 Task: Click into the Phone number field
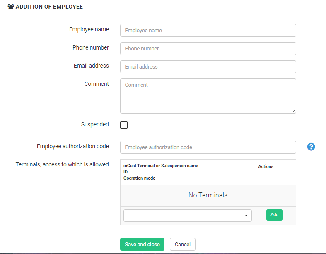[x=208, y=48]
